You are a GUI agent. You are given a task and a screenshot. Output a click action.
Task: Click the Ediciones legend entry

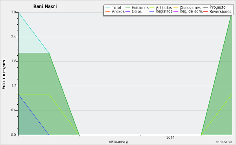coord(137,7)
